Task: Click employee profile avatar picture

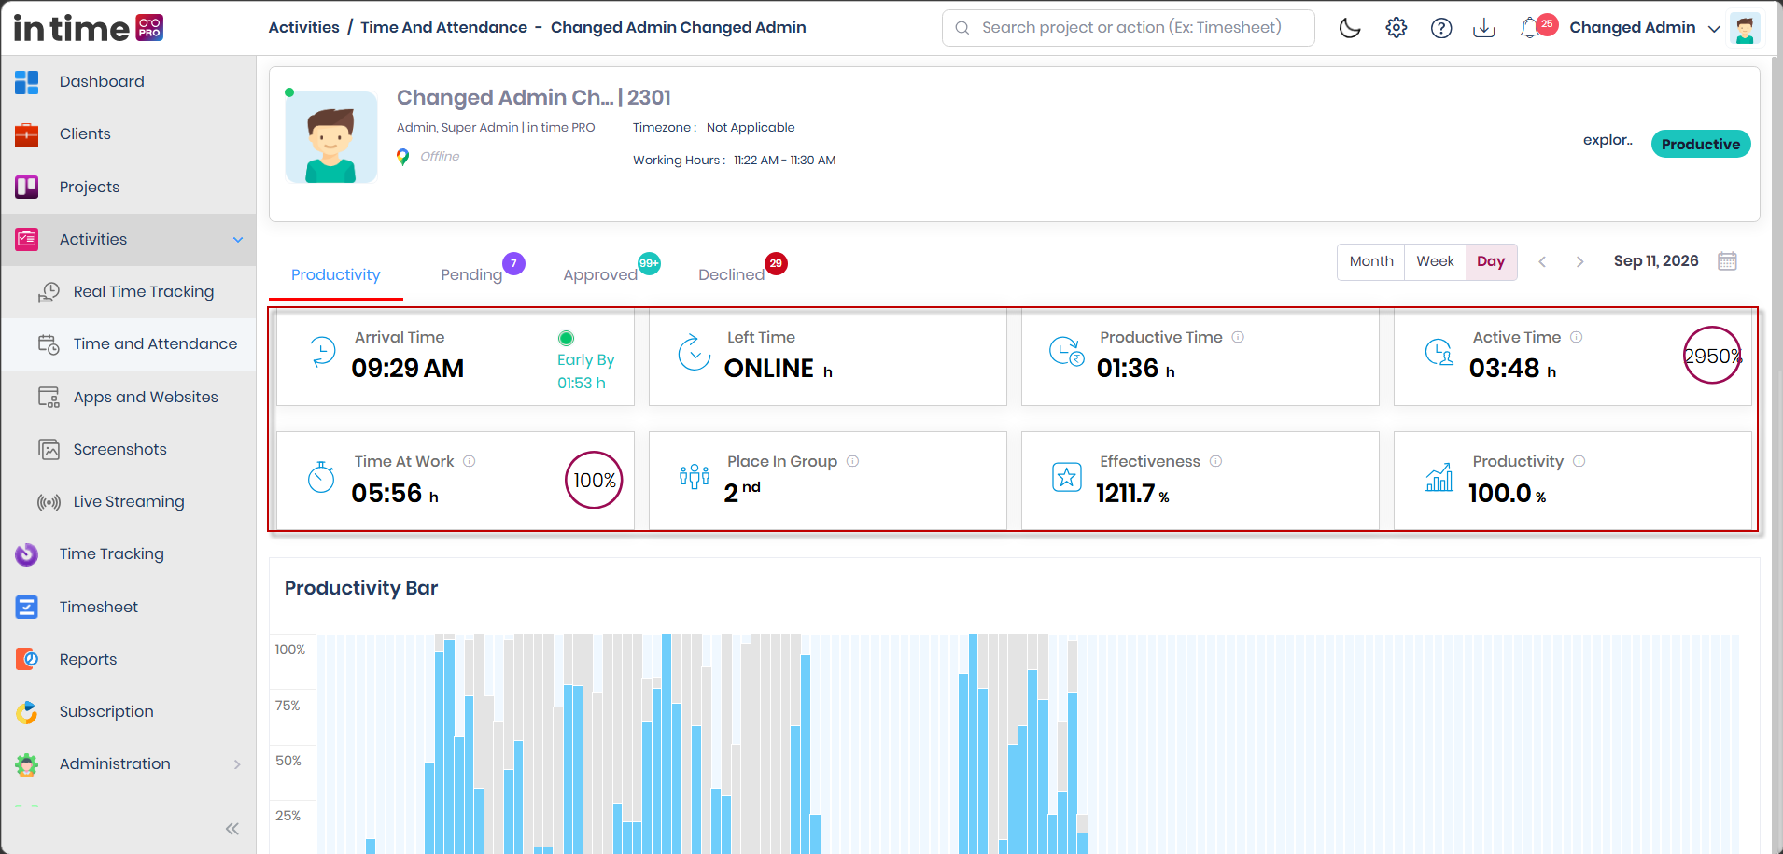Action: (331, 137)
